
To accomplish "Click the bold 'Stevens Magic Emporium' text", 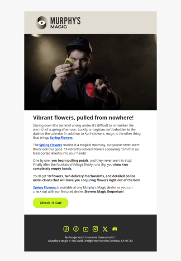I will [104, 192].
